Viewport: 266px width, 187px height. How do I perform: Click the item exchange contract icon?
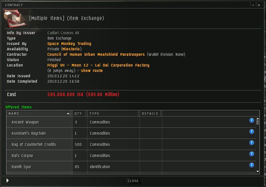tap(15, 18)
